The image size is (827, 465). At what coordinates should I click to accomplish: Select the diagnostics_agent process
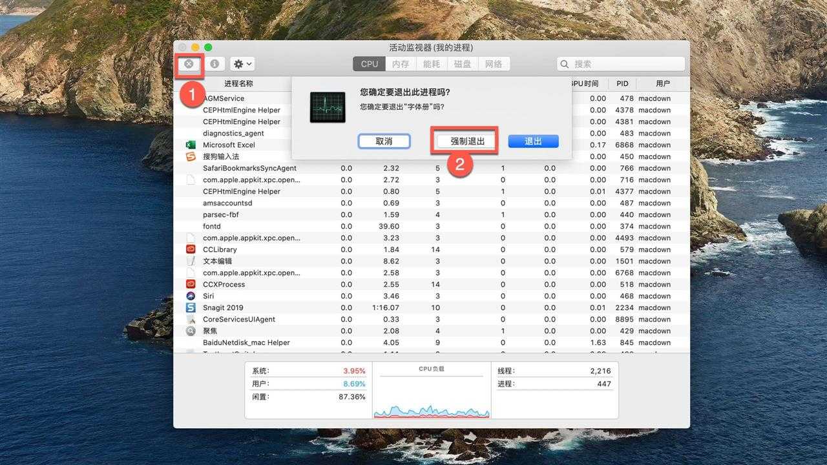click(x=233, y=133)
